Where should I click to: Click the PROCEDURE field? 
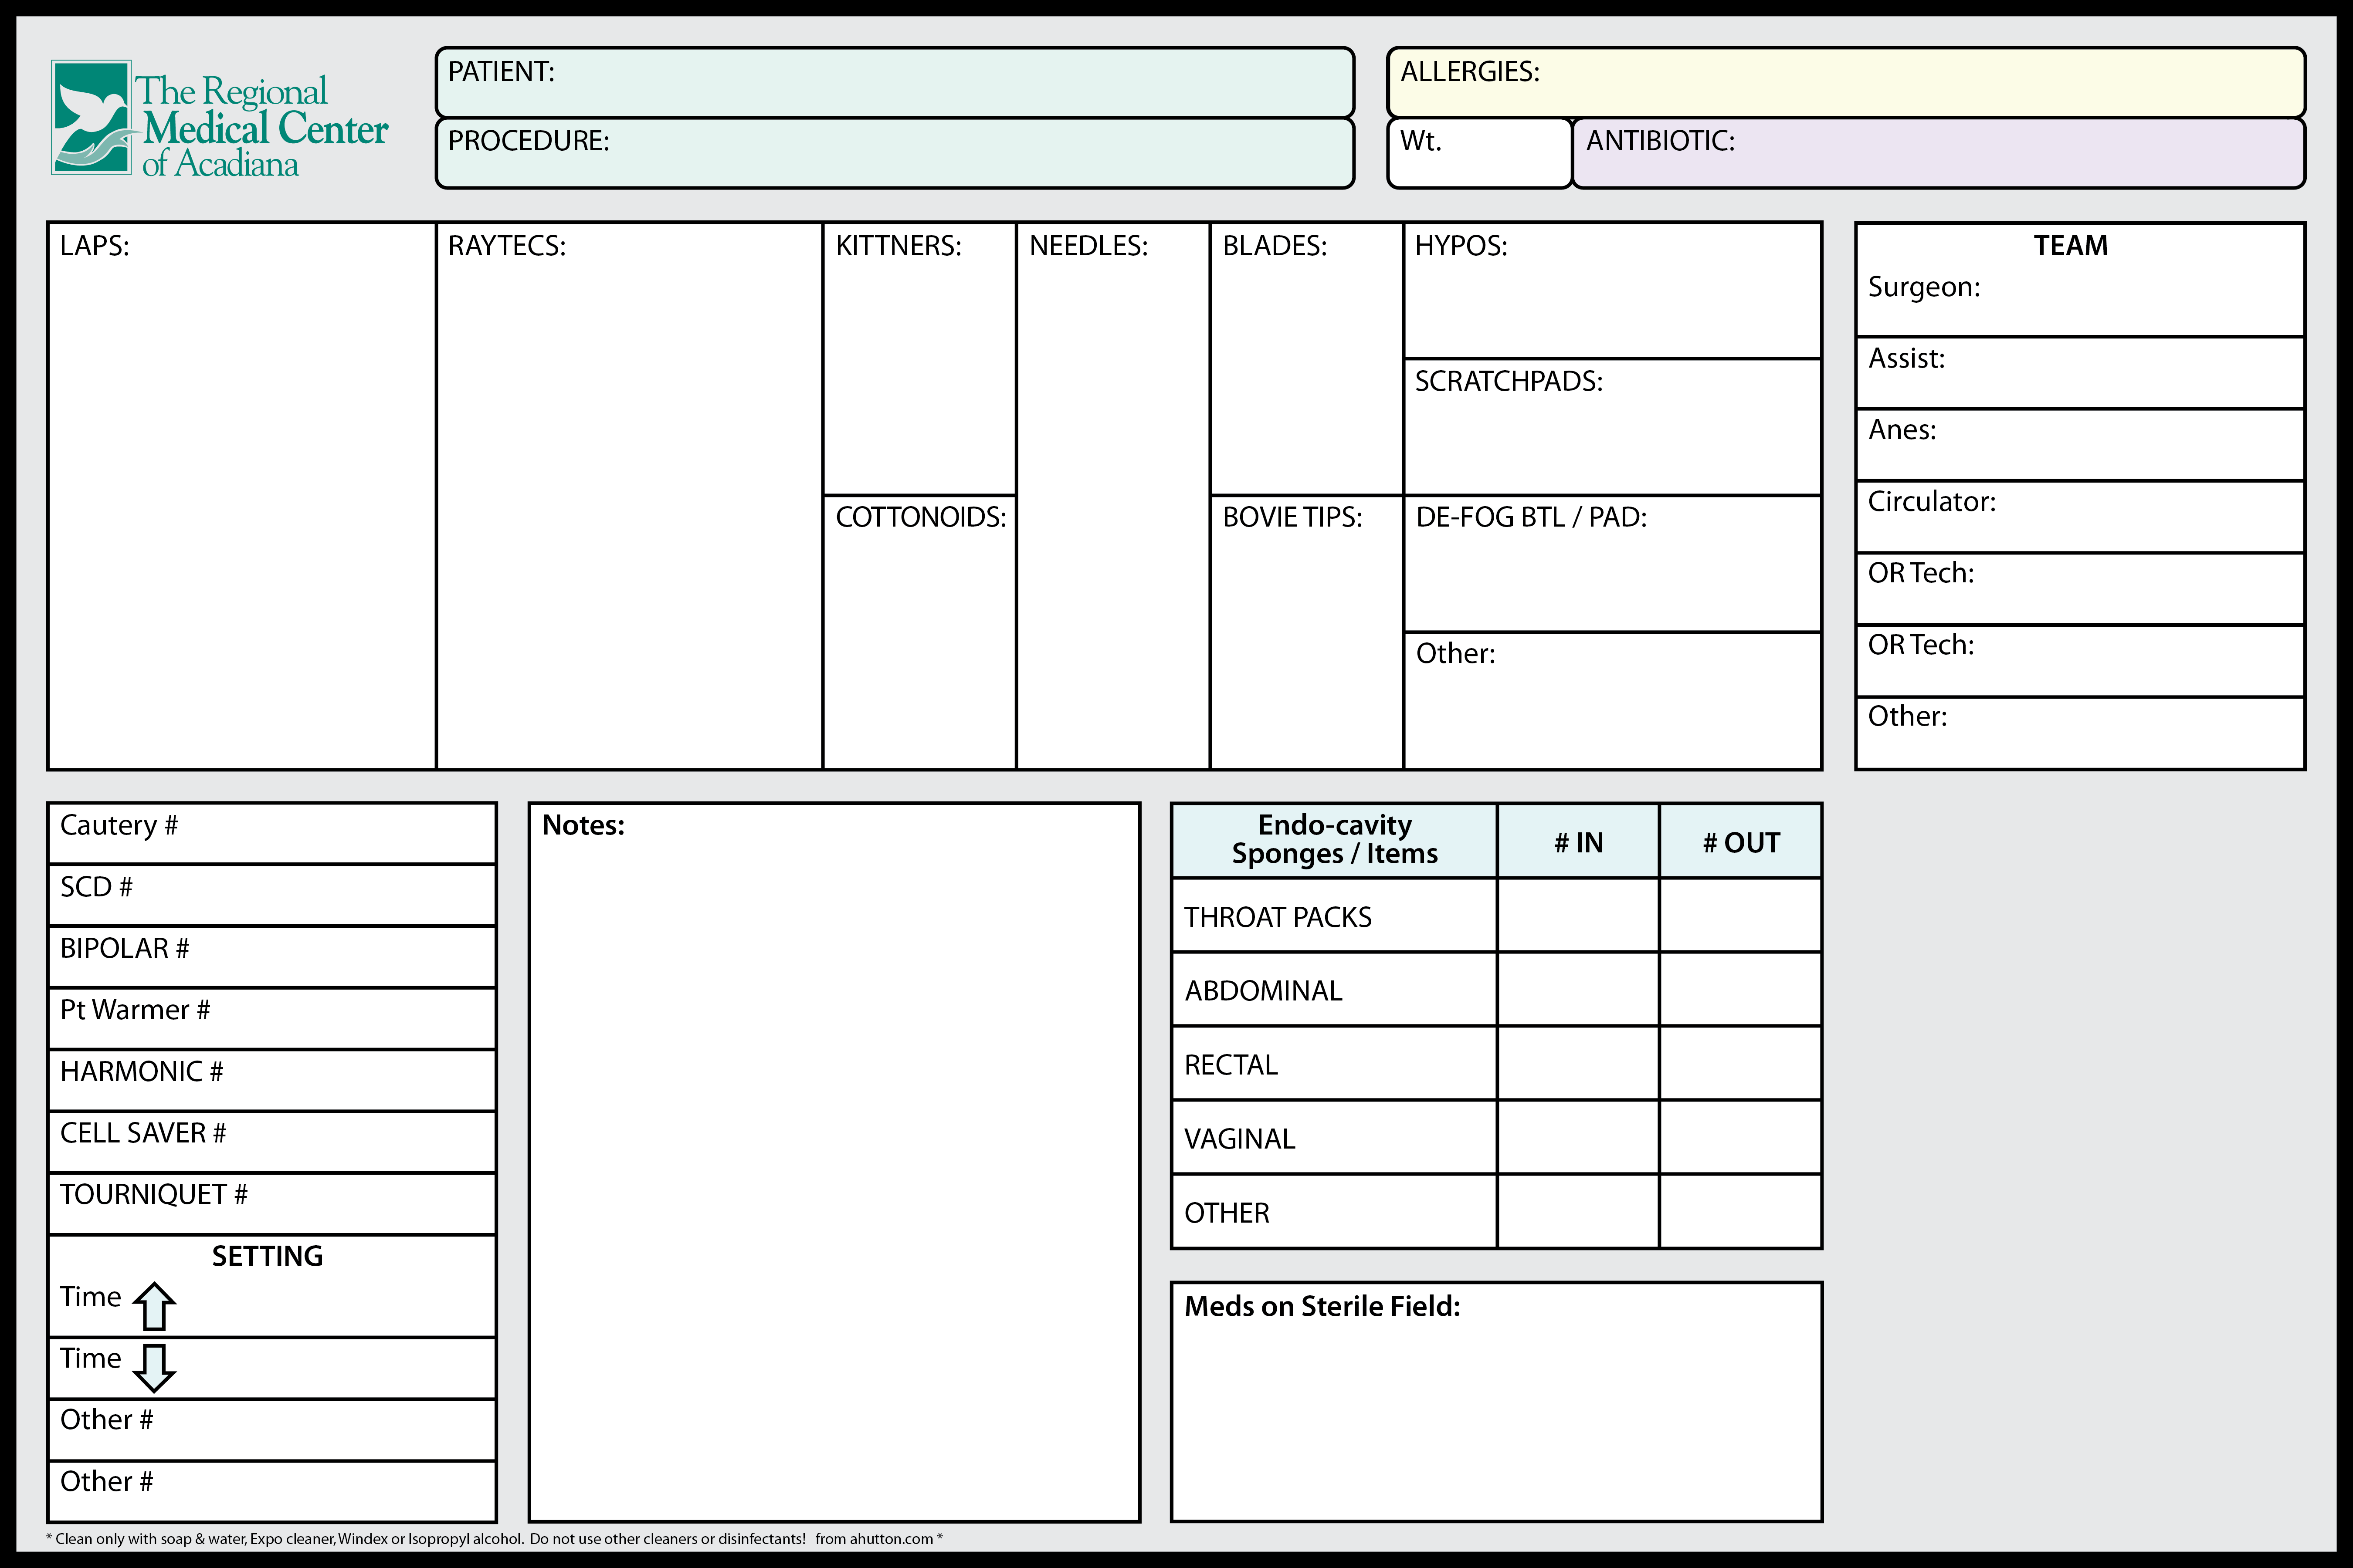point(895,153)
